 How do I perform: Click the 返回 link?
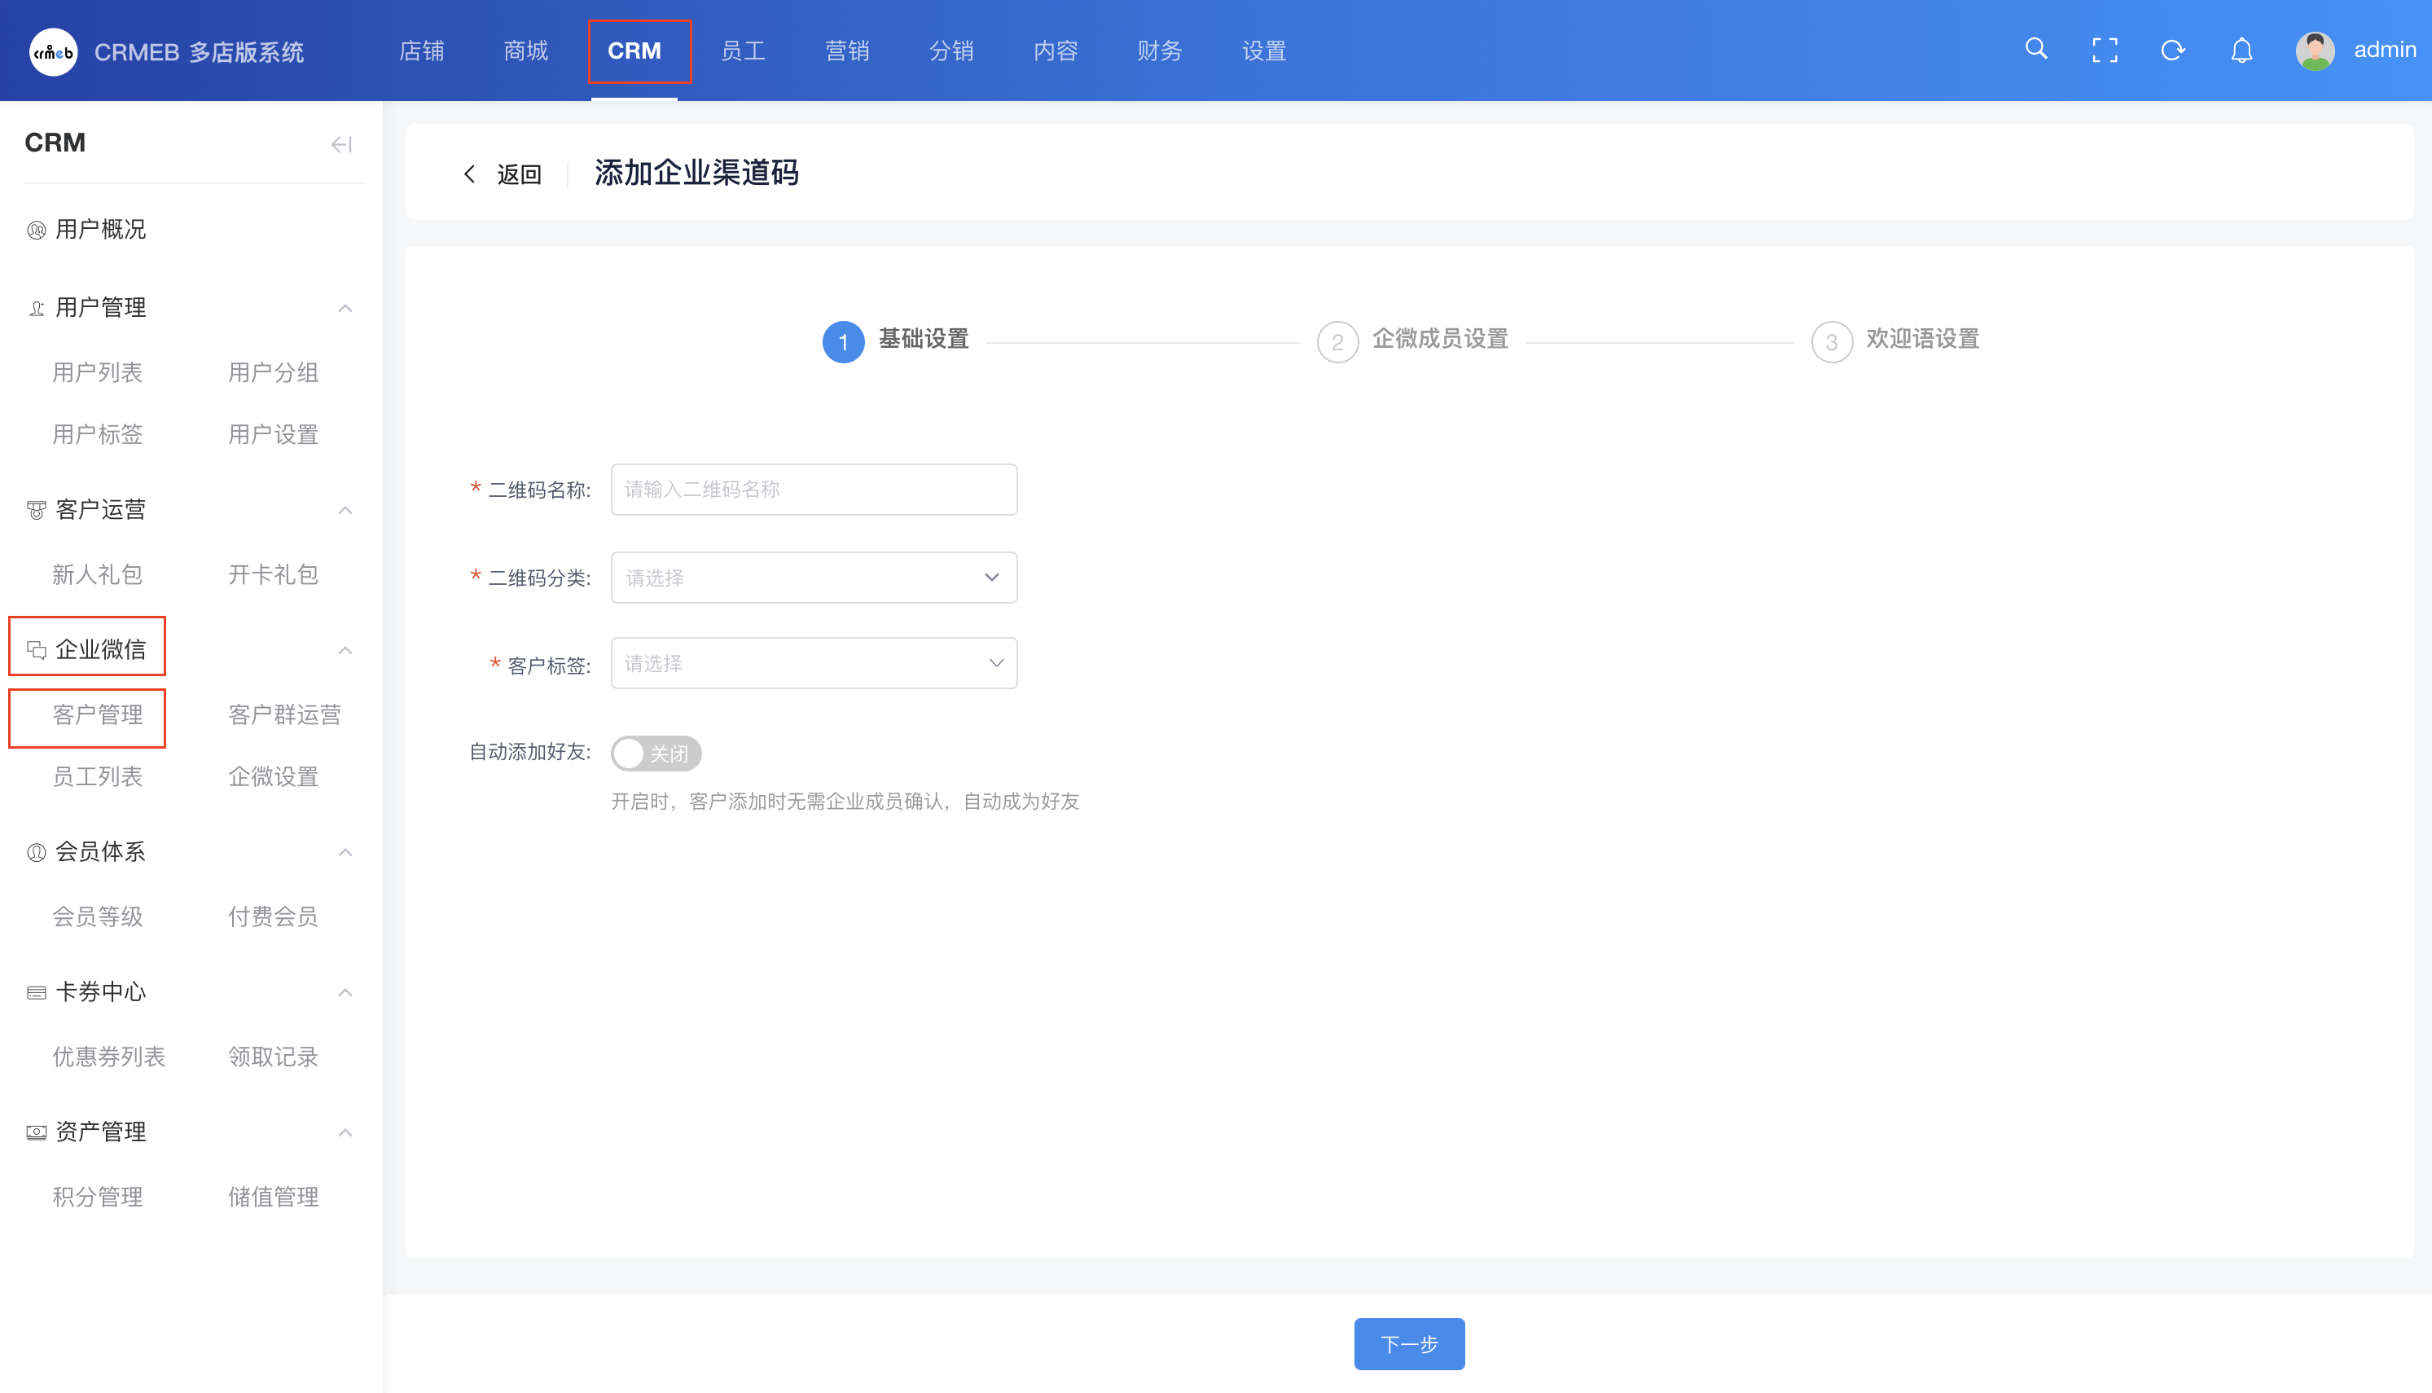[520, 174]
